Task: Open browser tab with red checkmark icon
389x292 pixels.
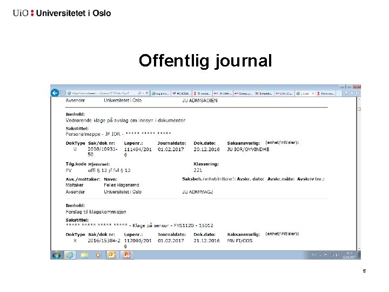Action: point(182,94)
